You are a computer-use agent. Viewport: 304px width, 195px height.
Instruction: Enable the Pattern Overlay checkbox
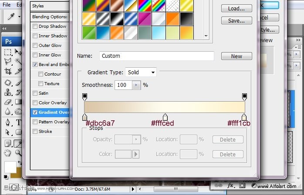tap(35, 122)
